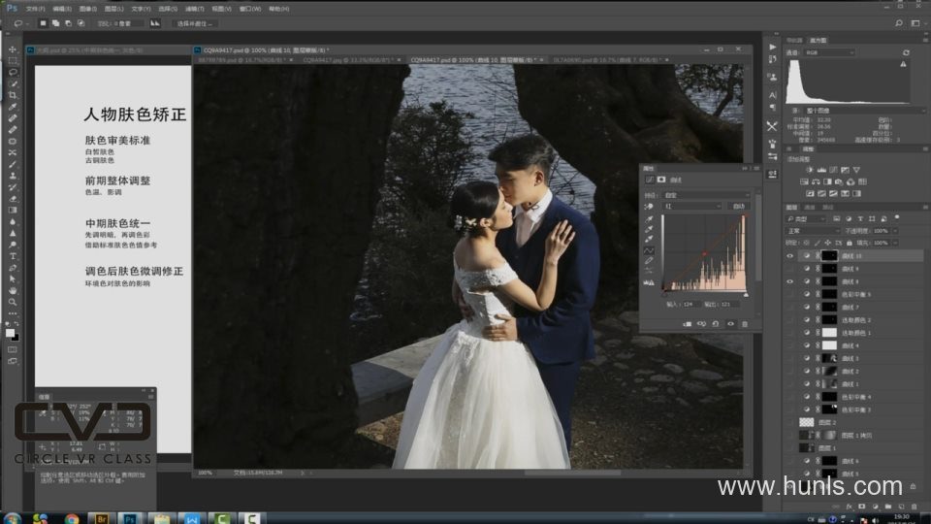931x524 pixels.
Task: Switch to the CQ9A9417.jpg document tab
Action: click(348, 60)
